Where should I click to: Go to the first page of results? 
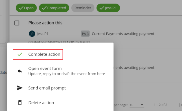coord(180,105)
